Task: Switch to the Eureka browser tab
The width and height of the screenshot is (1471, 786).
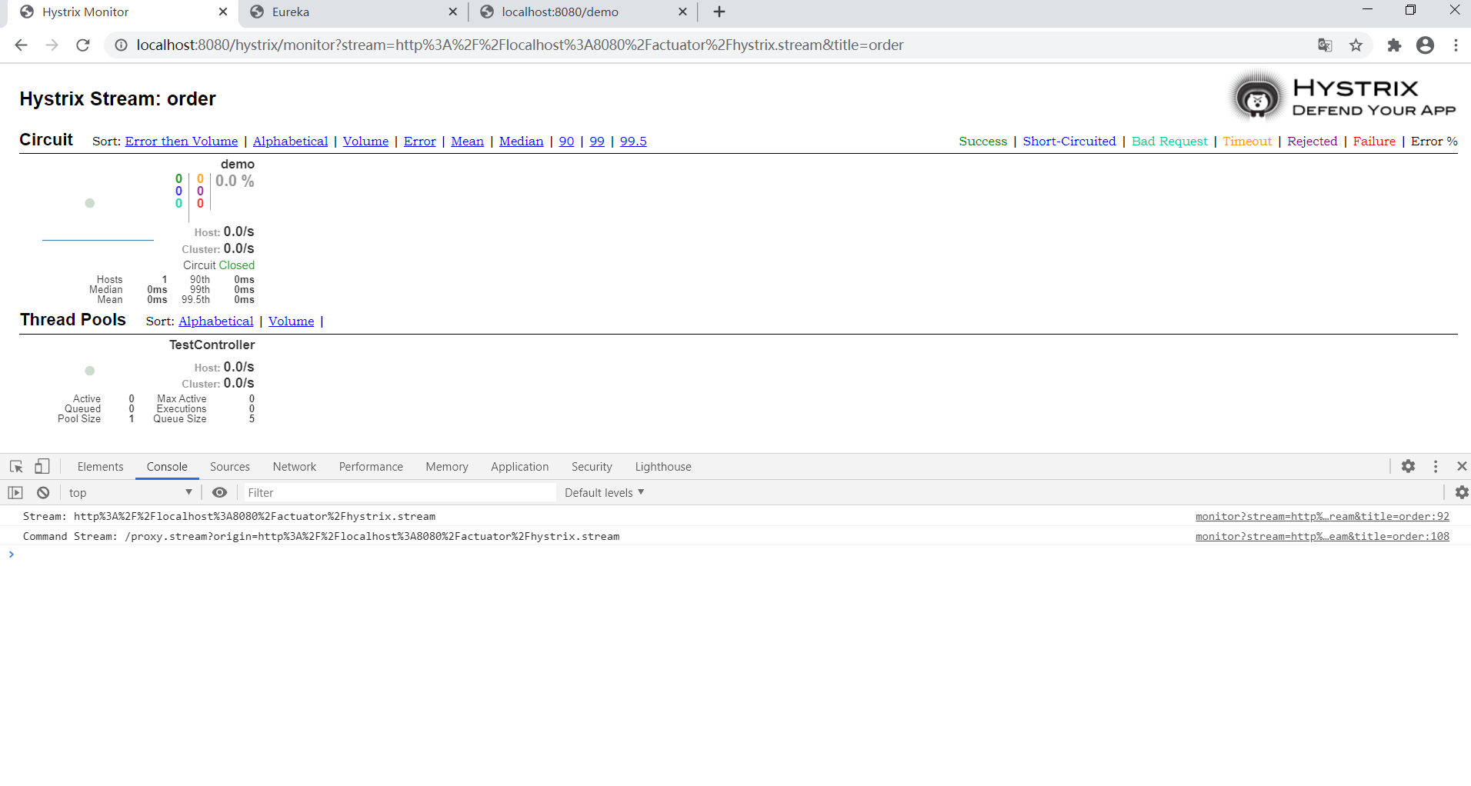Action: pyautogui.click(x=352, y=12)
